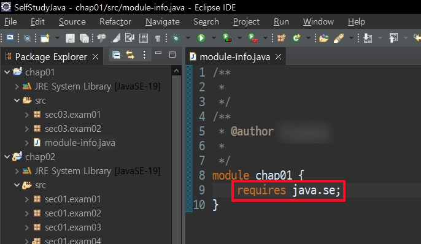Open the Search icon dropdown arrow
421x244 pixels.
[x=351, y=39]
